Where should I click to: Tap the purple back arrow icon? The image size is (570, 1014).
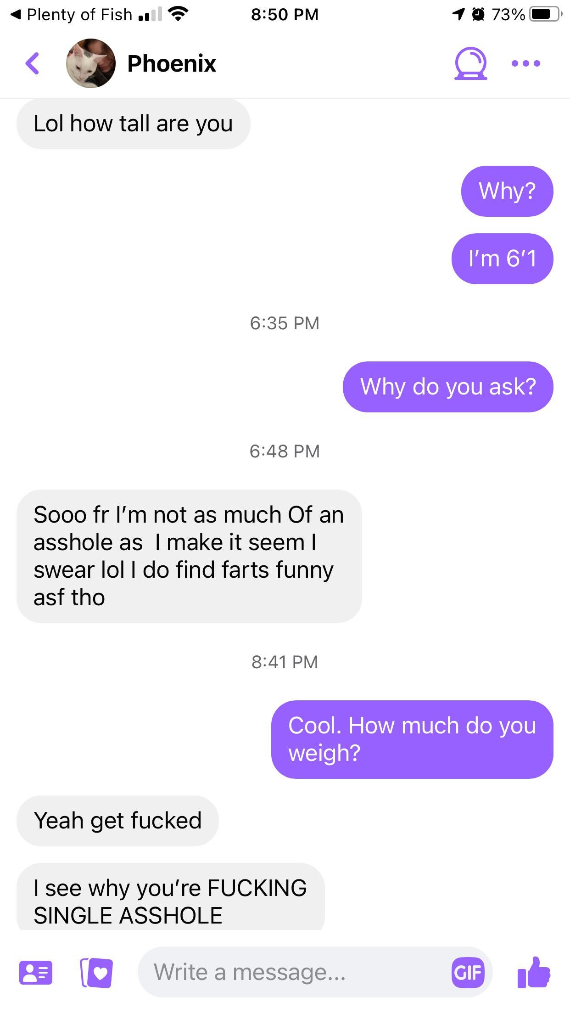pyautogui.click(x=32, y=63)
